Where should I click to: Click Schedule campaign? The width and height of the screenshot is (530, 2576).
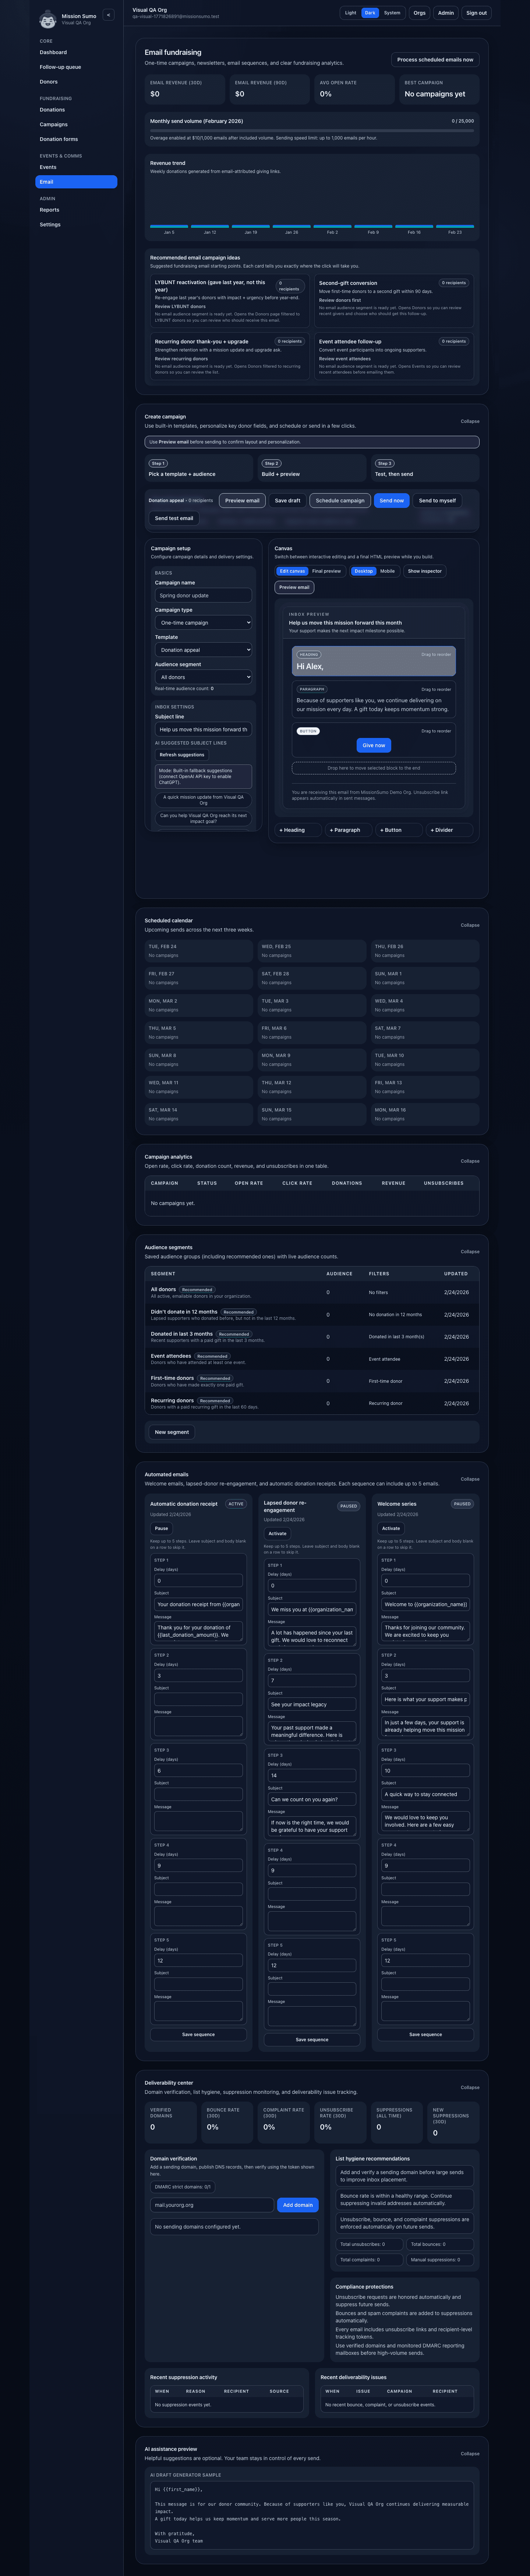pos(340,500)
